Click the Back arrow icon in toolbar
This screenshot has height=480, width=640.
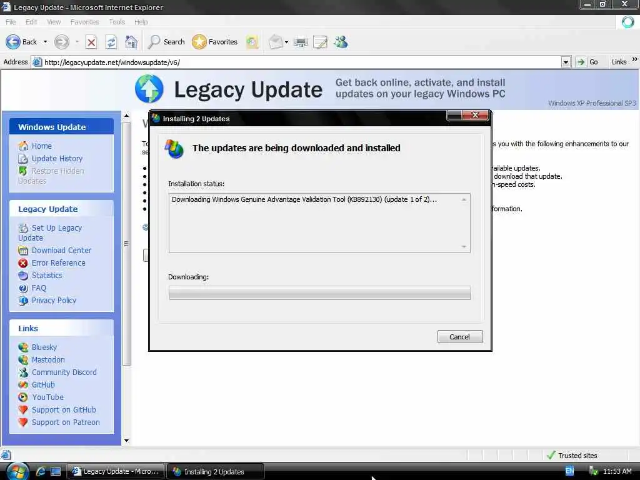click(x=13, y=42)
